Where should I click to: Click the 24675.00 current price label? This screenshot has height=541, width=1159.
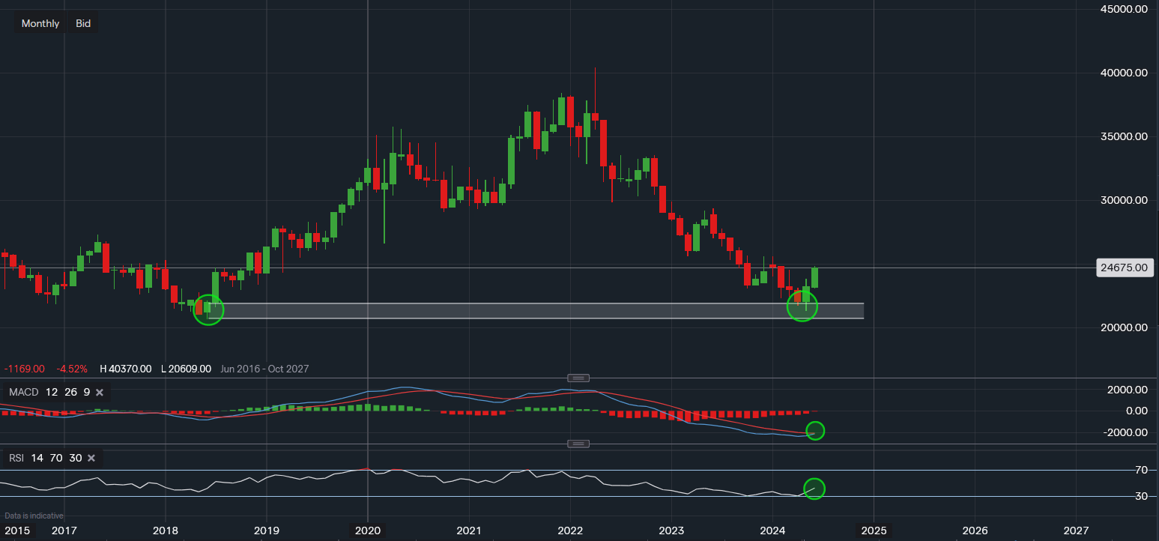point(1122,268)
